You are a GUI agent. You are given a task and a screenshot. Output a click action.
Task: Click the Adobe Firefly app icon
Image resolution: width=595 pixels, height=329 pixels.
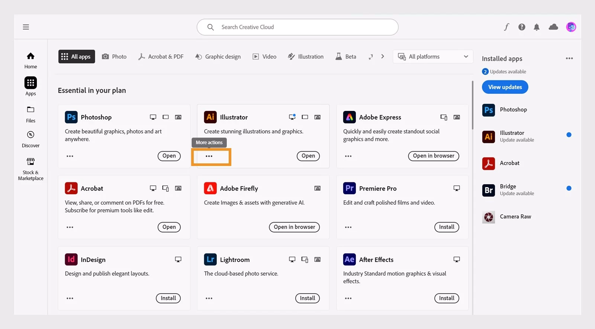coord(210,188)
